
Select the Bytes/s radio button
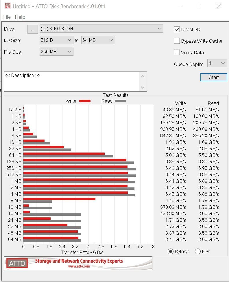170,251
